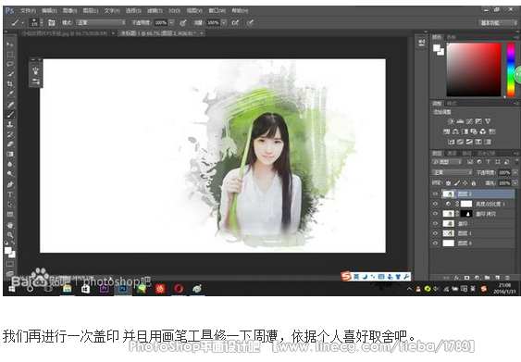Viewport: 521px width, 362px height.
Task: Click the foreground color swatch in Color panel
Action: click(x=437, y=48)
